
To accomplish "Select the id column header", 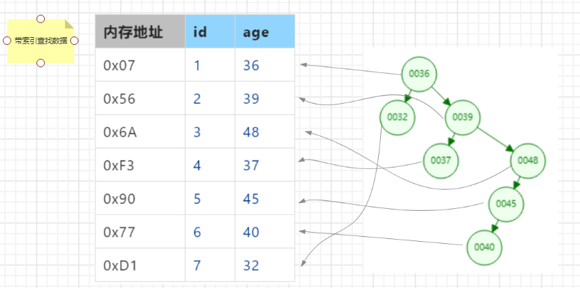I will click(x=210, y=32).
